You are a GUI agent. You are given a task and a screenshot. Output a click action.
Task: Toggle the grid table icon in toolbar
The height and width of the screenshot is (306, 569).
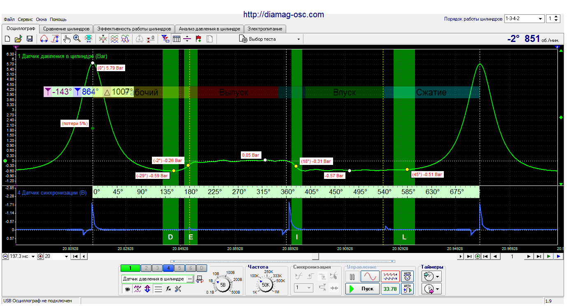click(x=177, y=39)
